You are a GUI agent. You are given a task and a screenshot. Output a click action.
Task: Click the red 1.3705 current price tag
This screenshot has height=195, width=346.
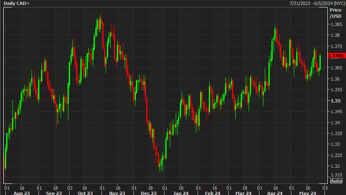pos(336,56)
